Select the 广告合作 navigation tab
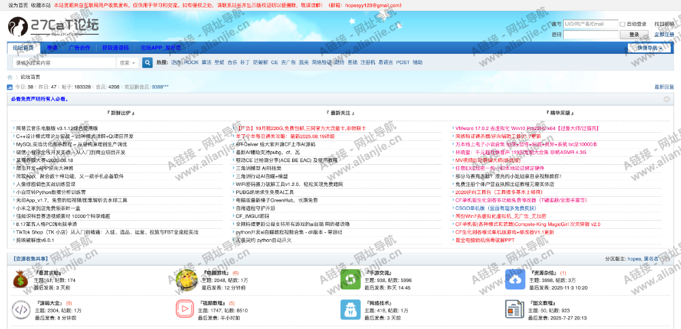This screenshot has height=329, width=681. click(79, 48)
